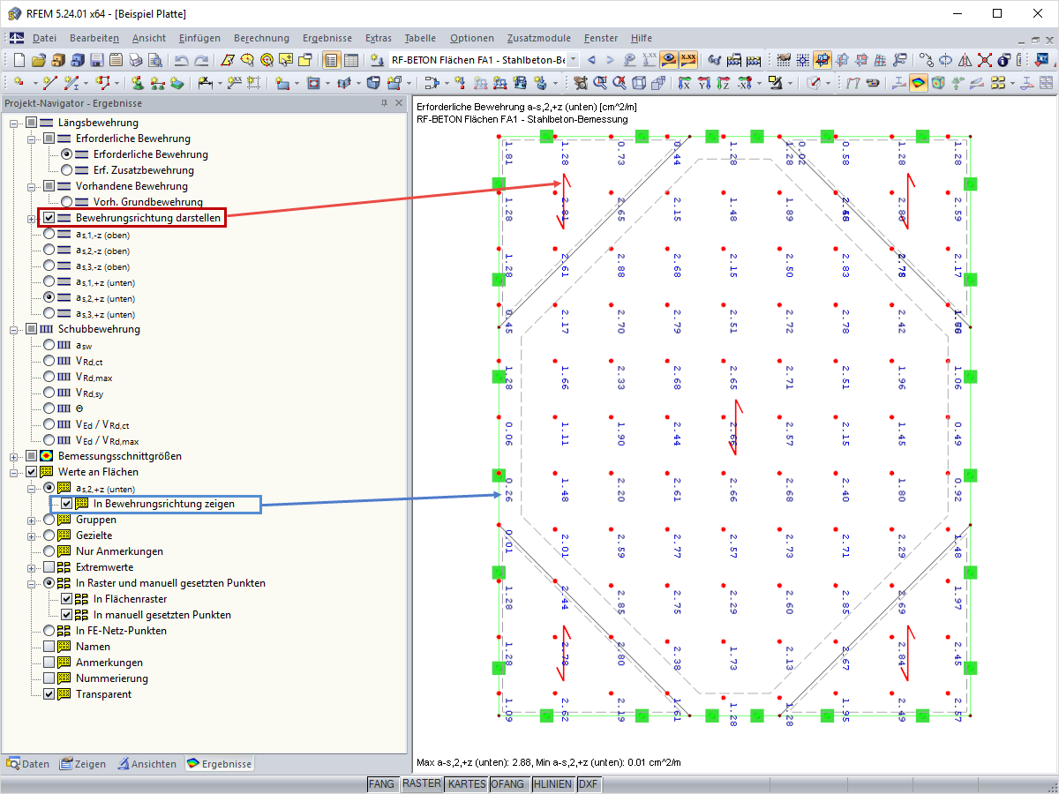Collapse the Längsbewehrung tree node
This screenshot has width=1059, height=794.
point(15,123)
